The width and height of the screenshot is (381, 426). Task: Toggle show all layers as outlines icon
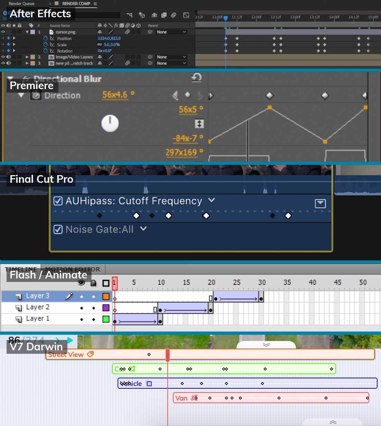pos(106,283)
